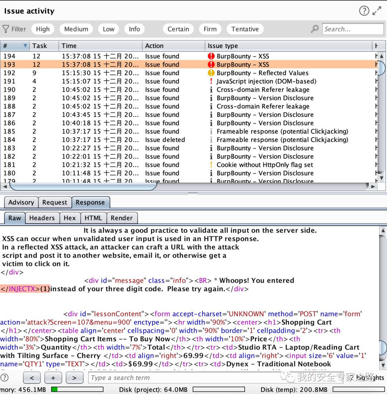The image size is (387, 394).
Task: Toggle the Info severity filter
Action: (134, 29)
